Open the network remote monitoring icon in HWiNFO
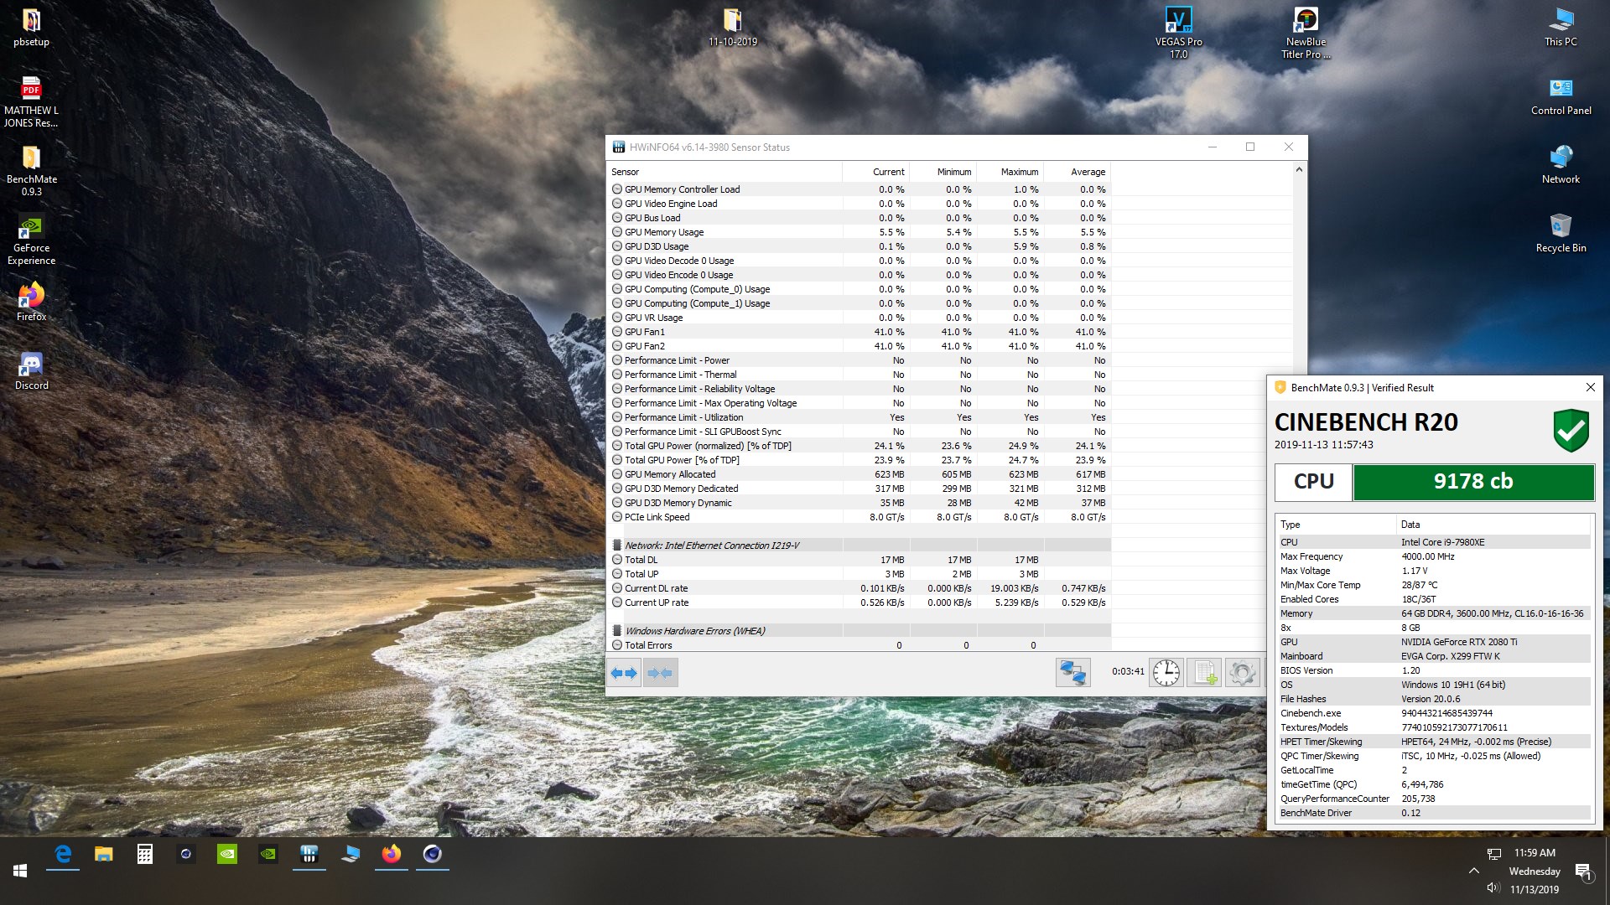This screenshot has height=905, width=1610. click(1072, 672)
